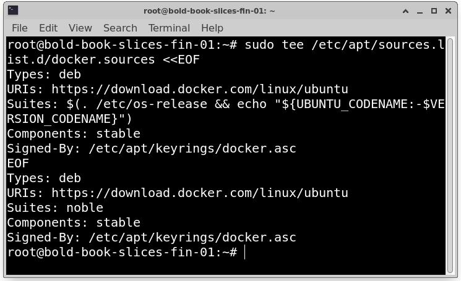
Task: Open the View menu
Action: tap(80, 28)
